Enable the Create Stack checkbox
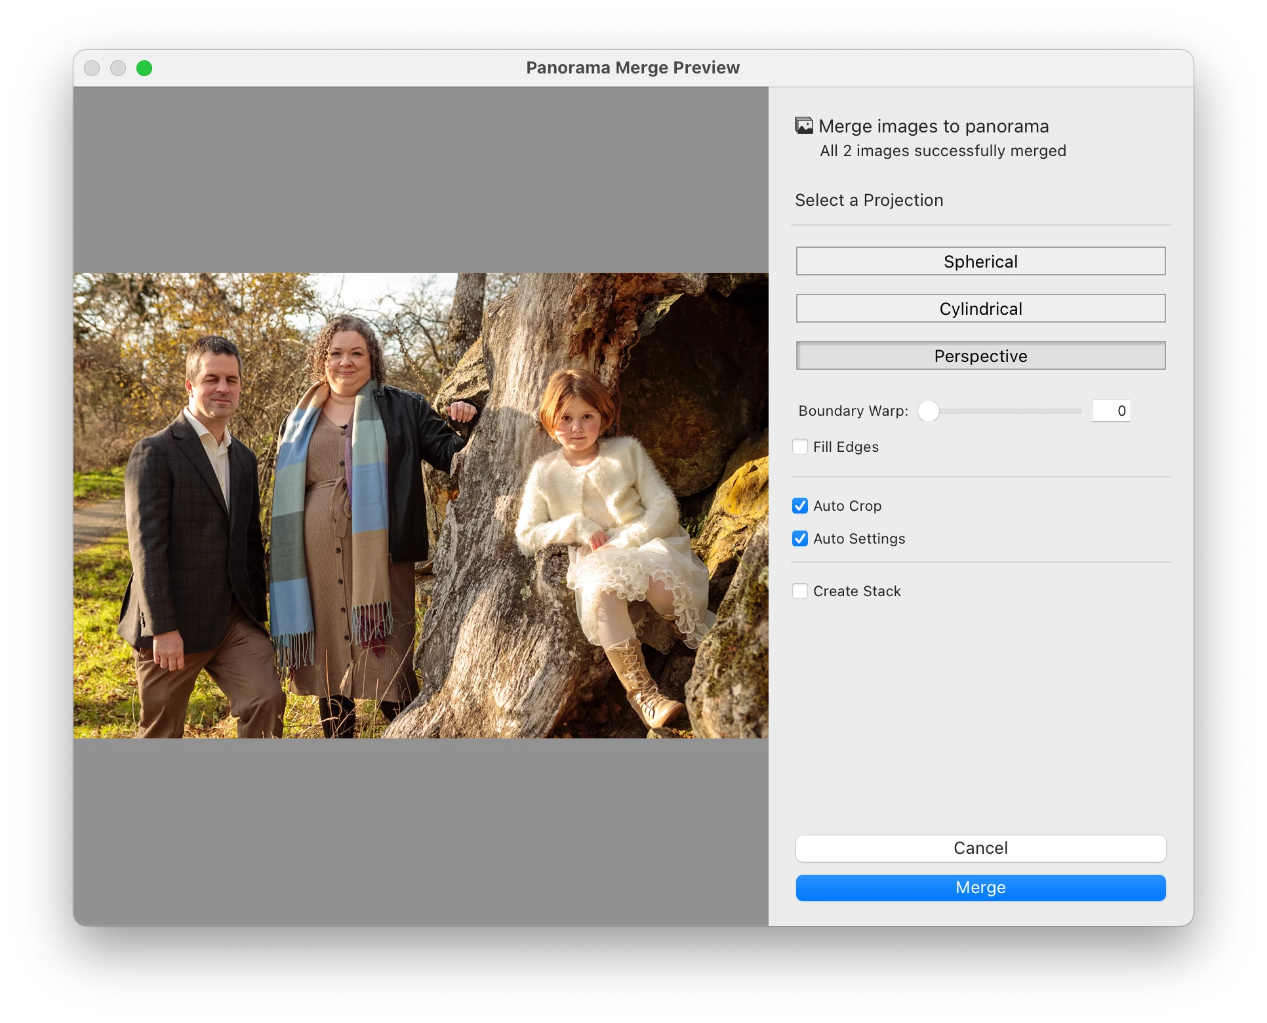Screen dimensions: 1267x1023 tap(800, 591)
